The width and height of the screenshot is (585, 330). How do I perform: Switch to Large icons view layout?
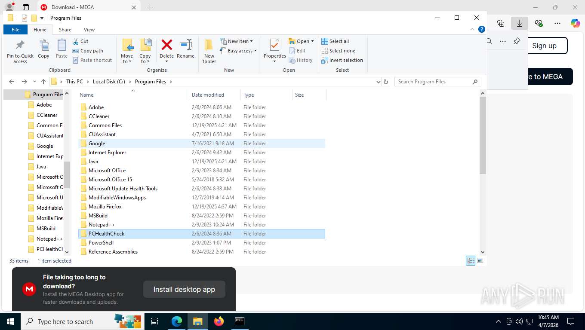coord(480,261)
